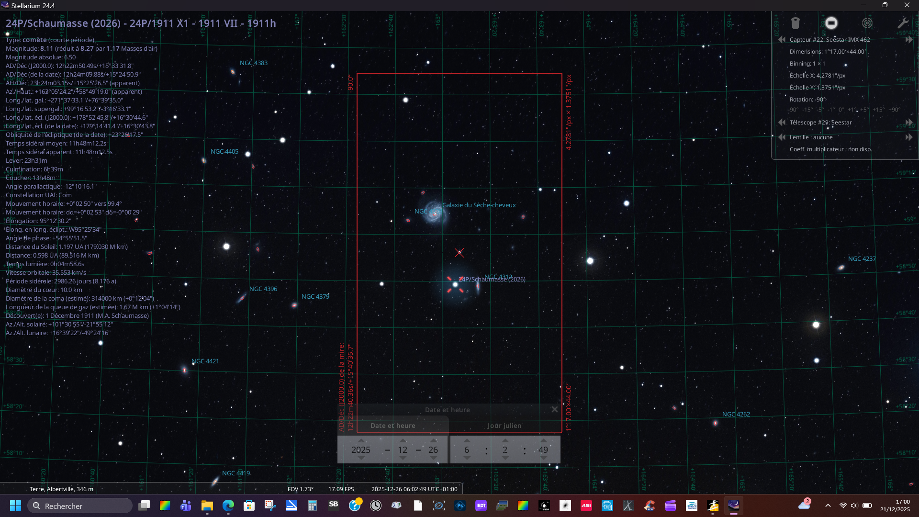Screen dimensions: 919x517
Task: Open Windows Rechercher search box
Action: 79,506
